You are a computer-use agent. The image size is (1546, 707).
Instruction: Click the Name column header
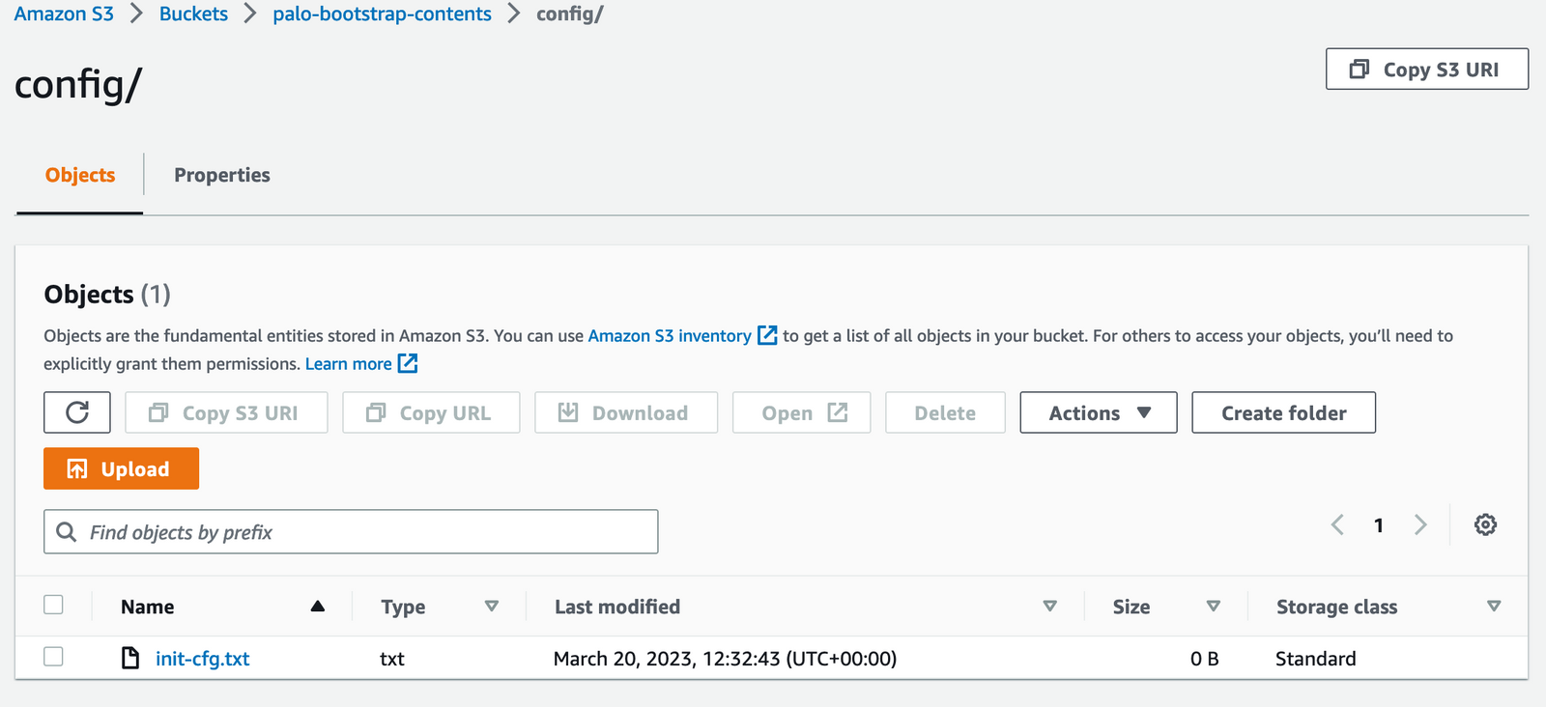coord(148,607)
